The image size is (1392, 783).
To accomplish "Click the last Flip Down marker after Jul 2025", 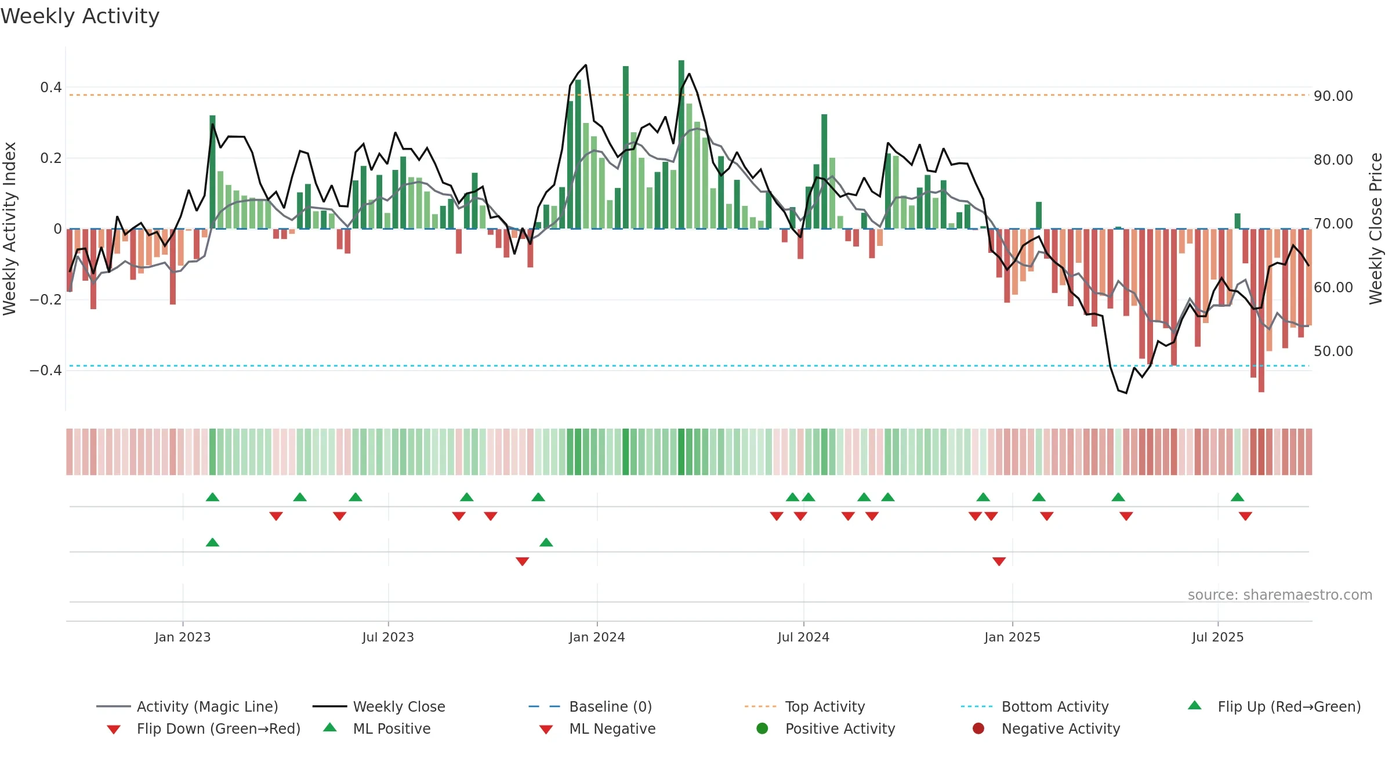I will click(1245, 516).
